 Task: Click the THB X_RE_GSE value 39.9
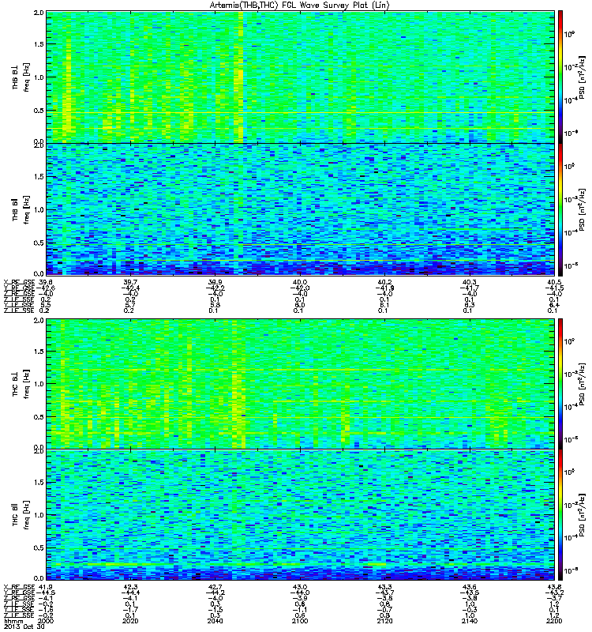[x=215, y=282]
